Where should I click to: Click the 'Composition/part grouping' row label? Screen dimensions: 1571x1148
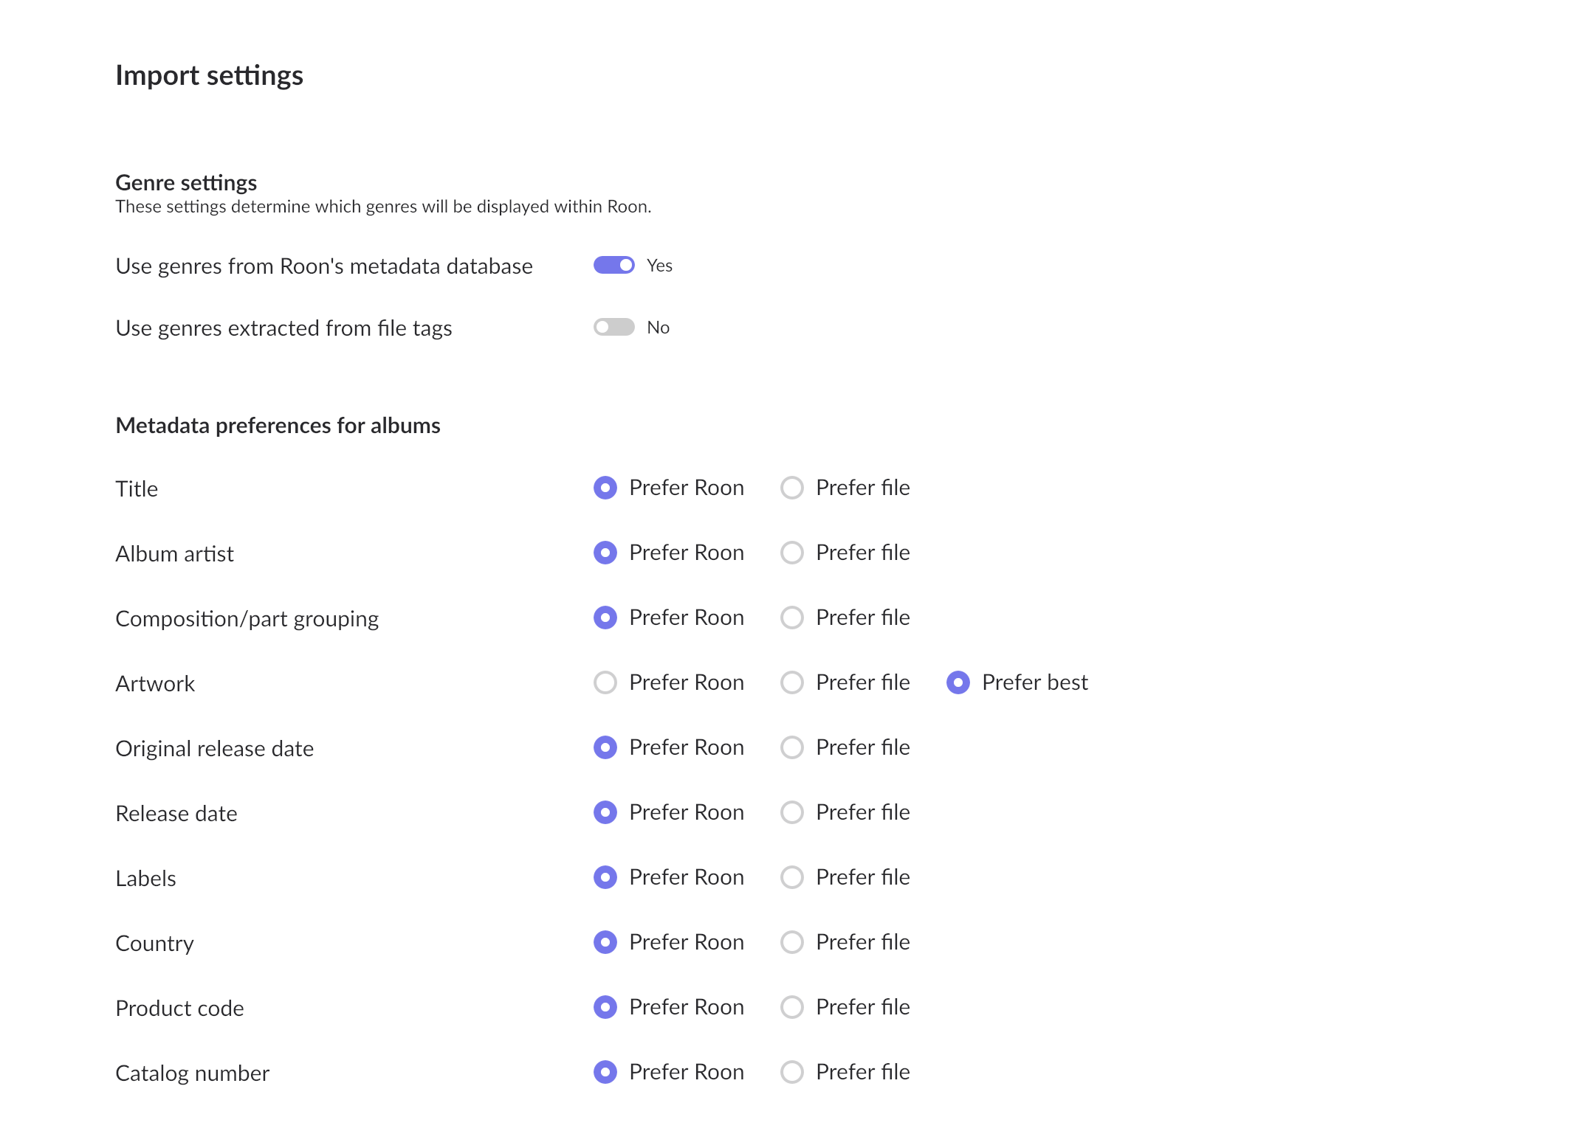coord(247,619)
